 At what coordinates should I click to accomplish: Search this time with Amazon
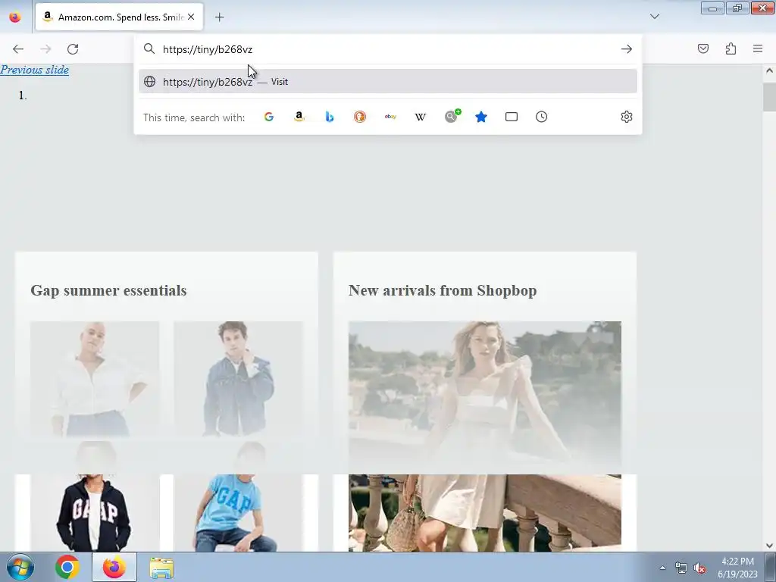299,117
